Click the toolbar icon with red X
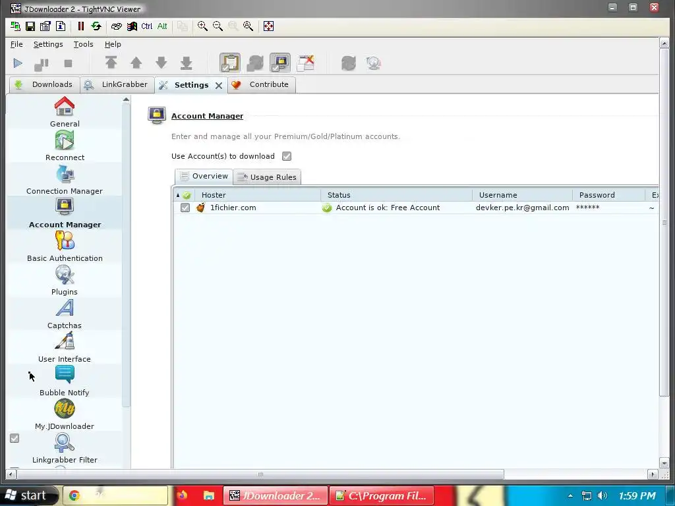Image resolution: width=675 pixels, height=506 pixels. point(306,63)
